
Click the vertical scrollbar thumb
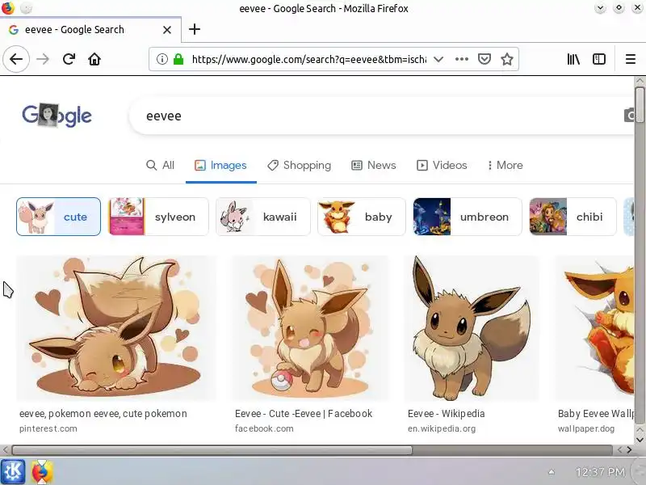click(x=640, y=105)
